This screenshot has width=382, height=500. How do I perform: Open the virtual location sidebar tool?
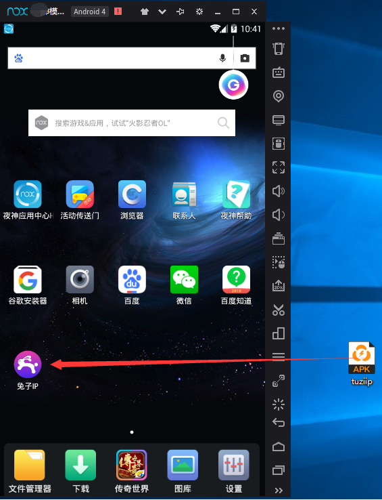279,96
